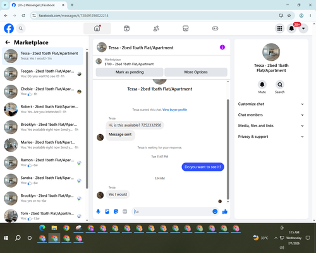The image size is (316, 253).
Task: Open File Explorer from taskbar
Action: [54, 228]
